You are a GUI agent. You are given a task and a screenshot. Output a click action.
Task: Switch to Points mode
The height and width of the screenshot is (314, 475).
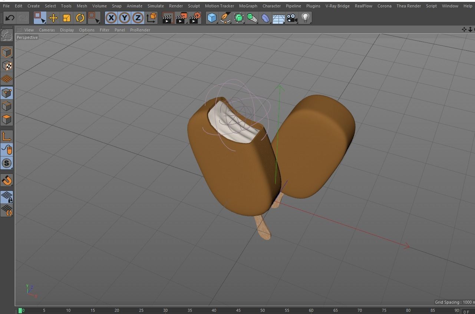(x=7, y=93)
